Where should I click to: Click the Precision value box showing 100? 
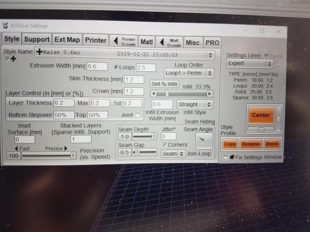pos(14,156)
